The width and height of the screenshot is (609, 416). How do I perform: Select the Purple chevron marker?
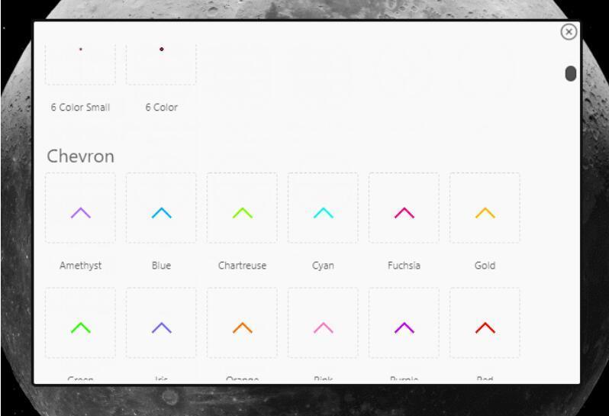[x=404, y=323]
